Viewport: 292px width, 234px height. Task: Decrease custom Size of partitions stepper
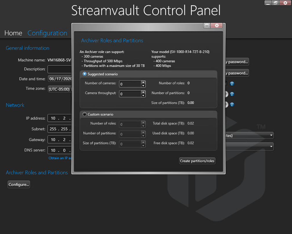143,146
